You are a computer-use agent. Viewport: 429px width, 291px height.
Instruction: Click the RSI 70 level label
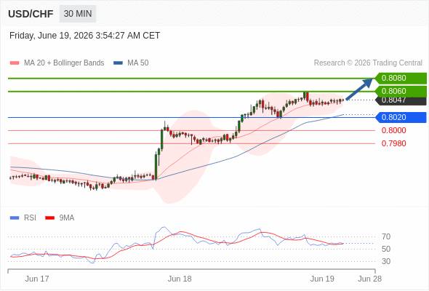(386, 236)
